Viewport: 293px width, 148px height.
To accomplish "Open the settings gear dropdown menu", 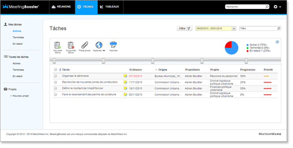I will click(277, 7).
